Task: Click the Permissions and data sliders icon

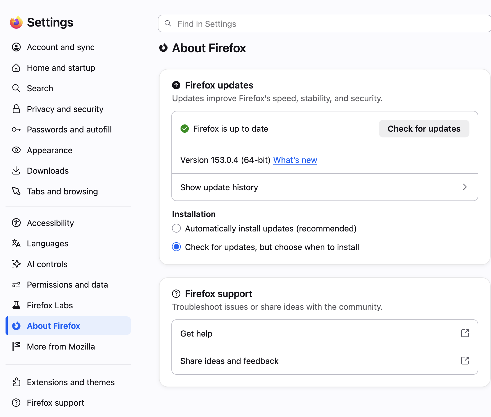Action: (16, 285)
